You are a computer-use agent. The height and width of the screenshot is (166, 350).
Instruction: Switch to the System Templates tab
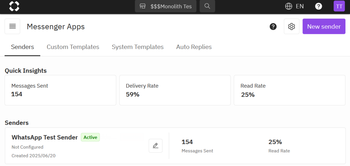click(138, 47)
